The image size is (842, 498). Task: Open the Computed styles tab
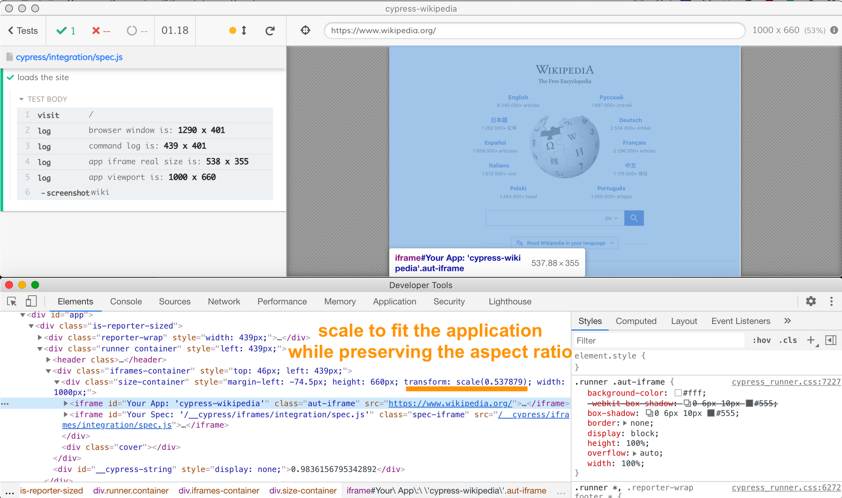636,321
